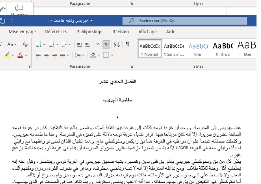Expand the line spacing dropdown arrow

83,55
